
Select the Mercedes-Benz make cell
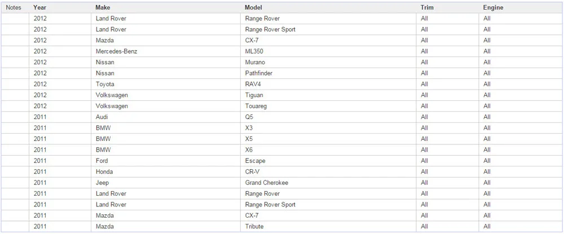(x=166, y=51)
